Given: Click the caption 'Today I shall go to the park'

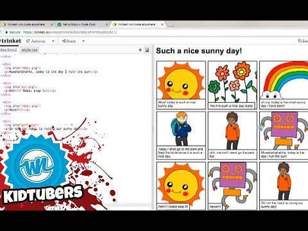Looking at the screenshot, I should click(181, 153).
